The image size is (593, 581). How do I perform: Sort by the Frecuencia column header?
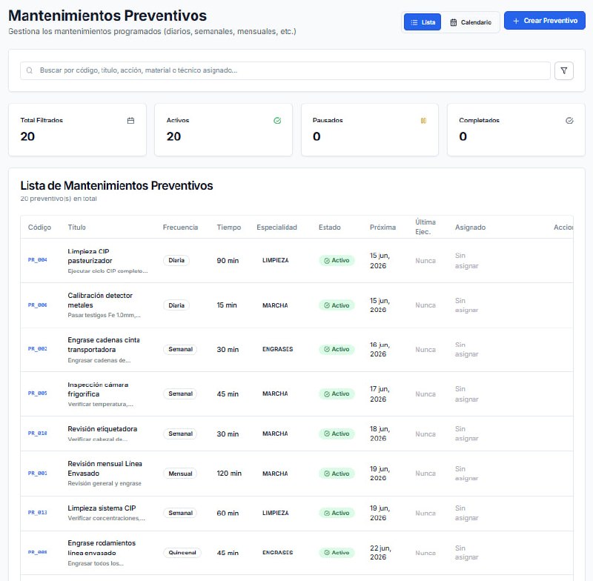click(180, 228)
